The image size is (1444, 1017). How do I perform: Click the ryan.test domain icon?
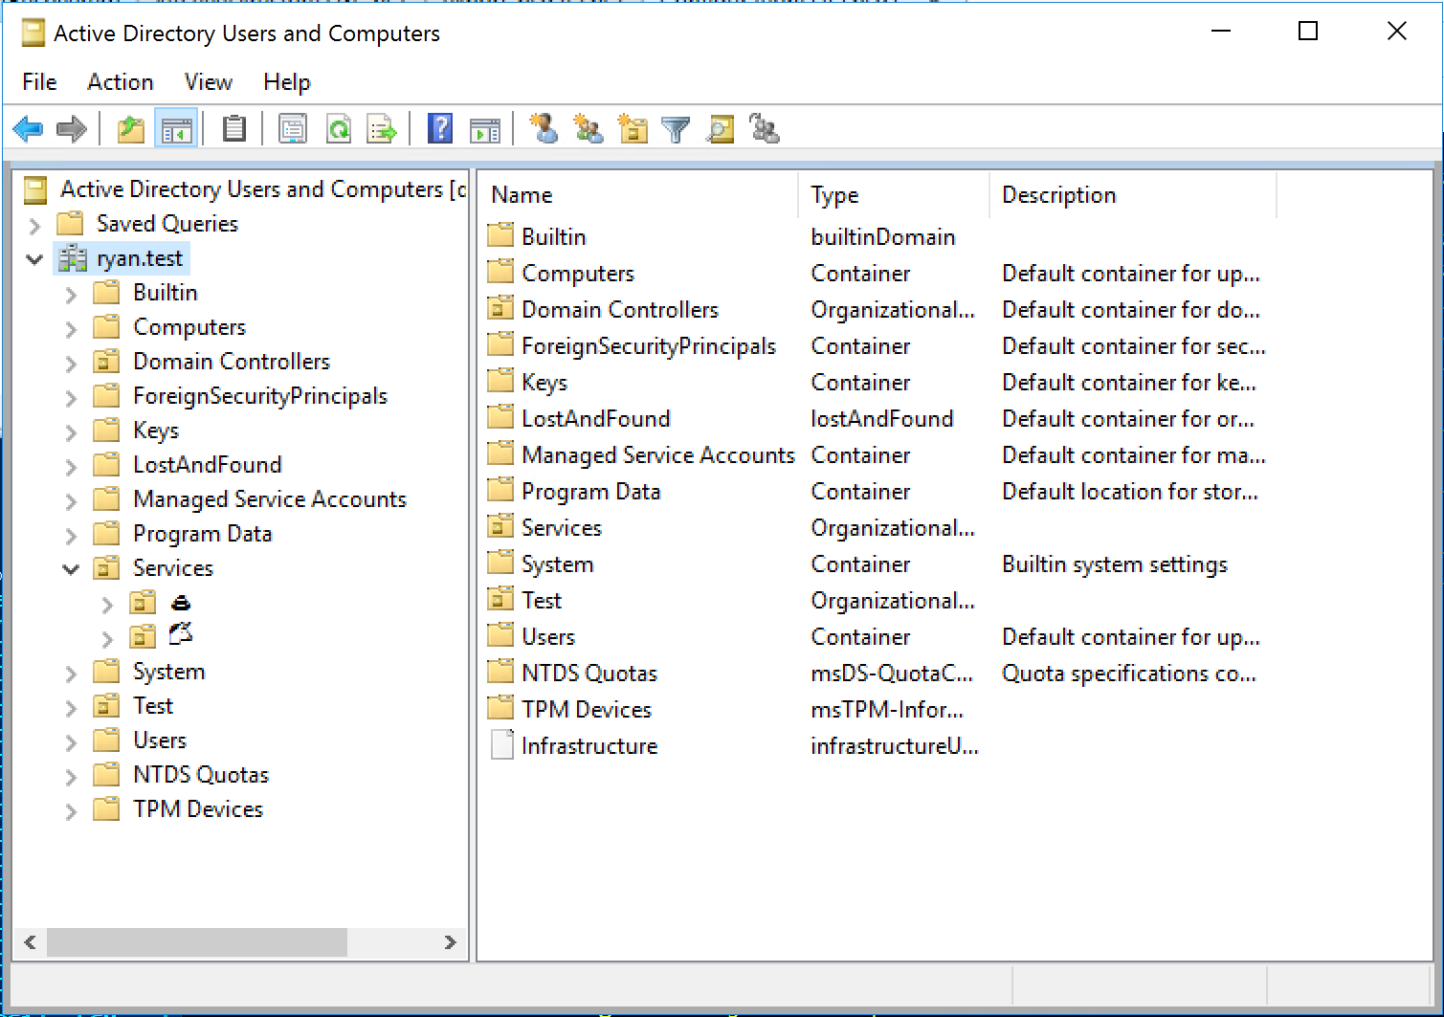pyautogui.click(x=73, y=258)
